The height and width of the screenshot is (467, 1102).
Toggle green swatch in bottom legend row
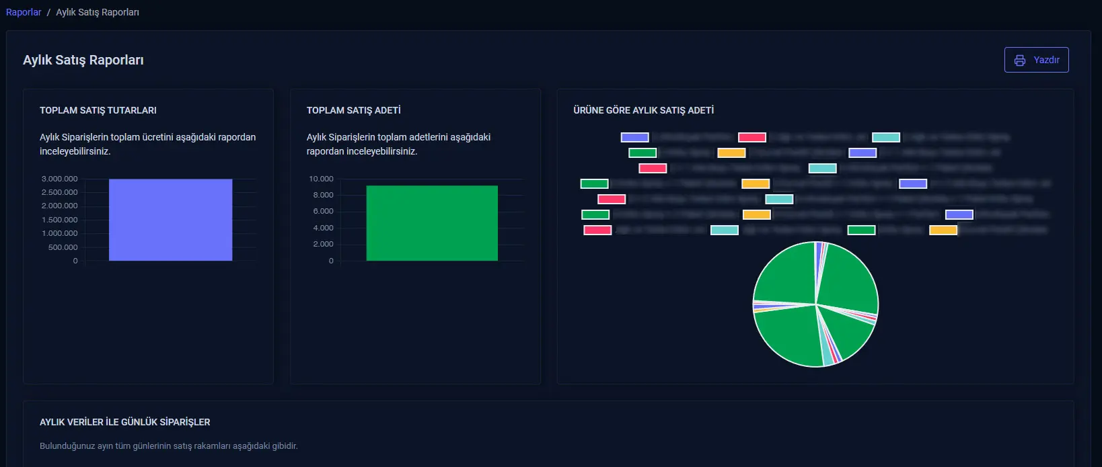coord(861,230)
